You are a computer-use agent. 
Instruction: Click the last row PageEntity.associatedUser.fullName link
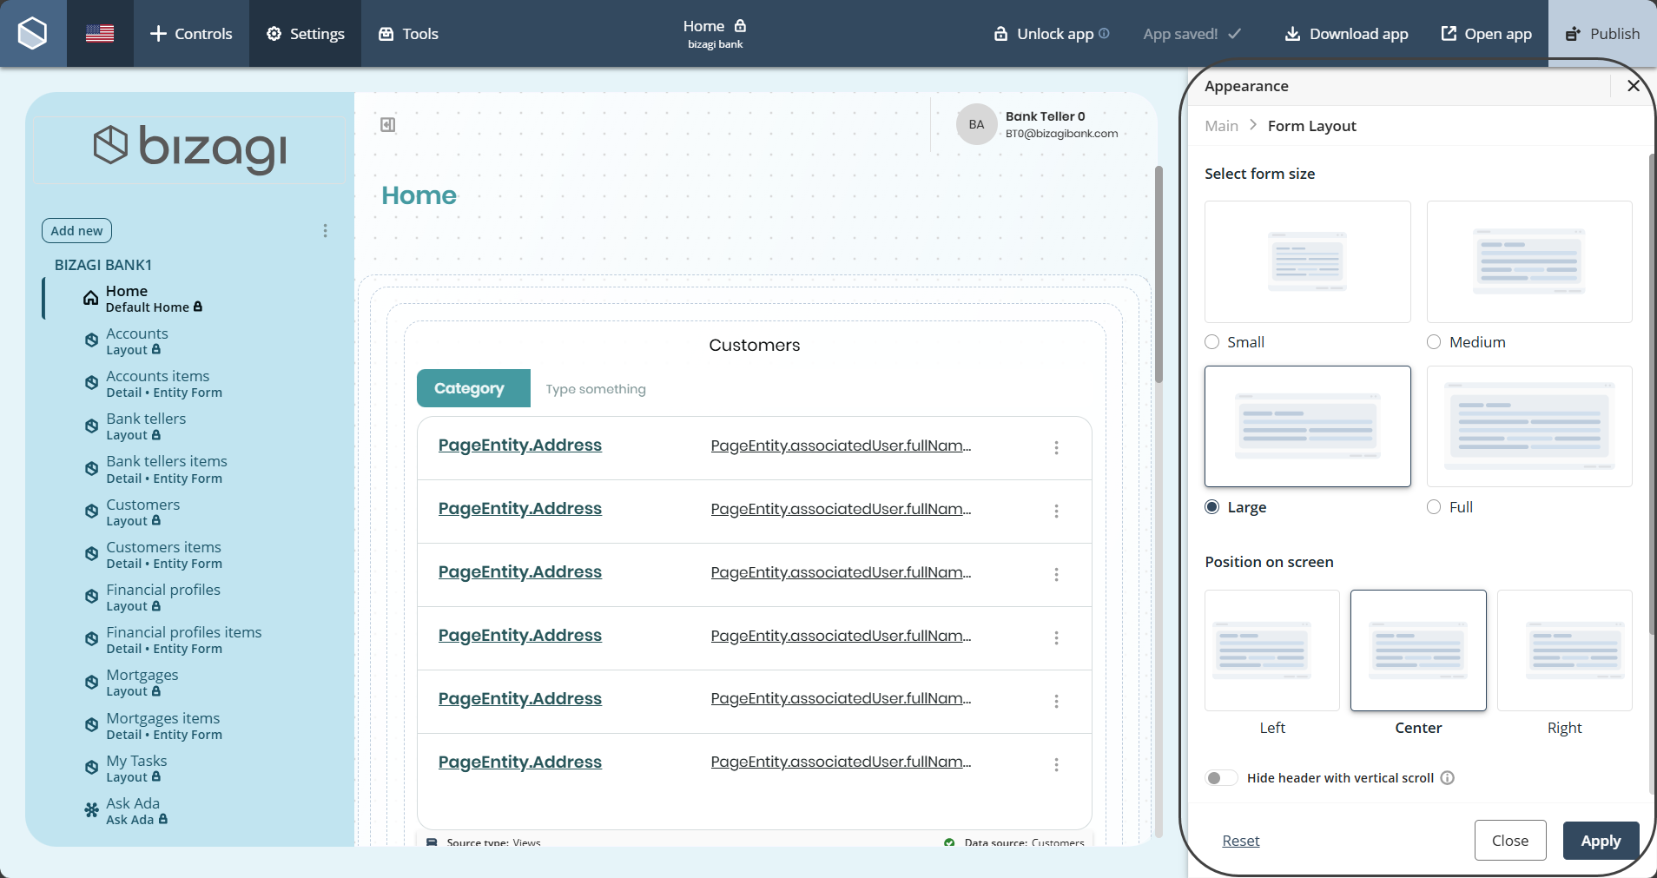(x=841, y=762)
